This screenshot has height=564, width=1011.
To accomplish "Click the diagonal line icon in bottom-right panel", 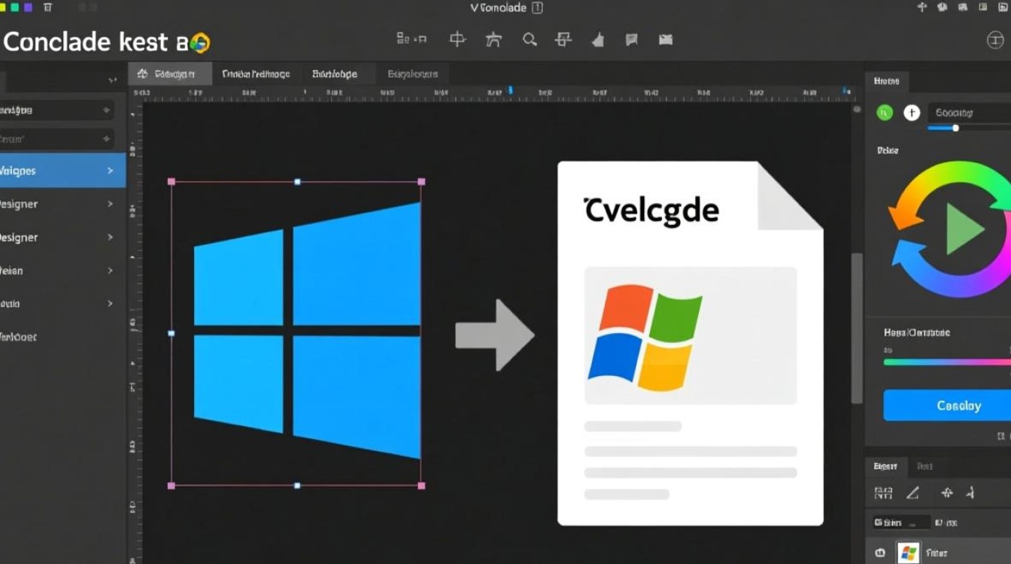I will [x=912, y=493].
